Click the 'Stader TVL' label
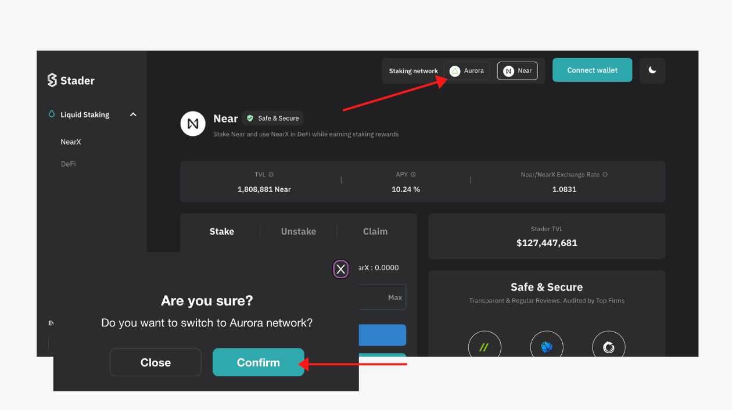Viewport: 732px width, 410px height. pyautogui.click(x=547, y=229)
